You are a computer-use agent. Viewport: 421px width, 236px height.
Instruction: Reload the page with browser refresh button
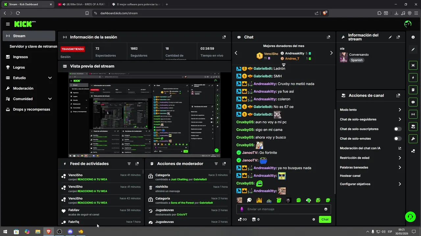(x=18, y=13)
